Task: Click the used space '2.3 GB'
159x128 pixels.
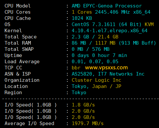Action: [x=80, y=37]
